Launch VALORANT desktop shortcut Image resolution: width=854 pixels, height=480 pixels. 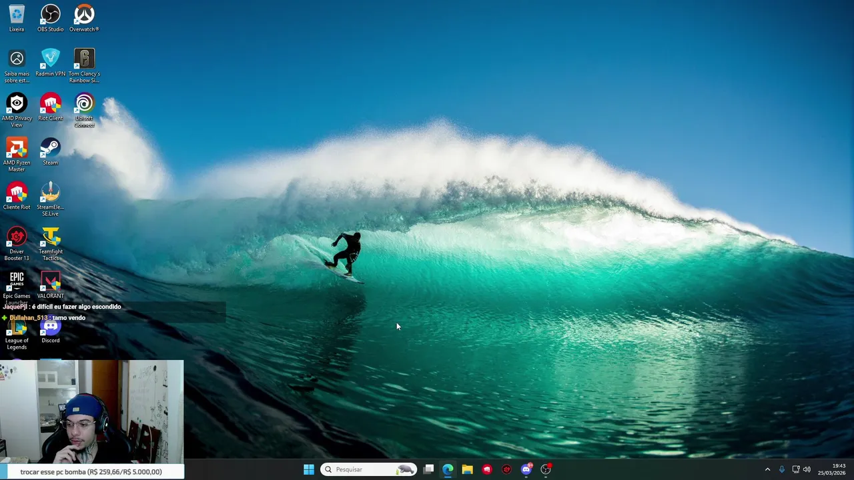pyautogui.click(x=50, y=285)
